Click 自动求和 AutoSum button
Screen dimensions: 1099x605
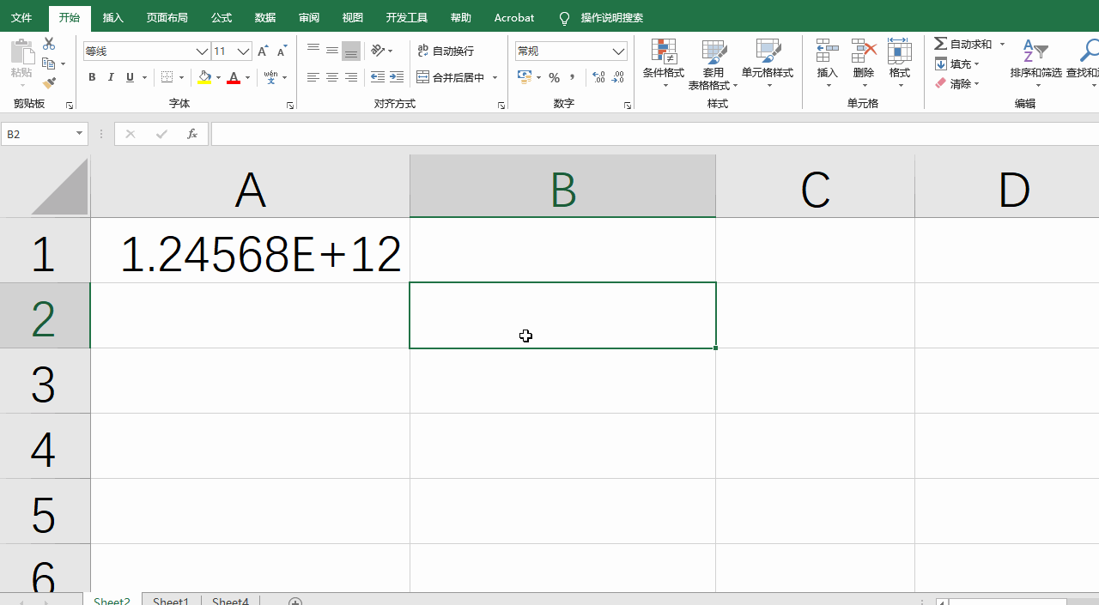coord(963,44)
